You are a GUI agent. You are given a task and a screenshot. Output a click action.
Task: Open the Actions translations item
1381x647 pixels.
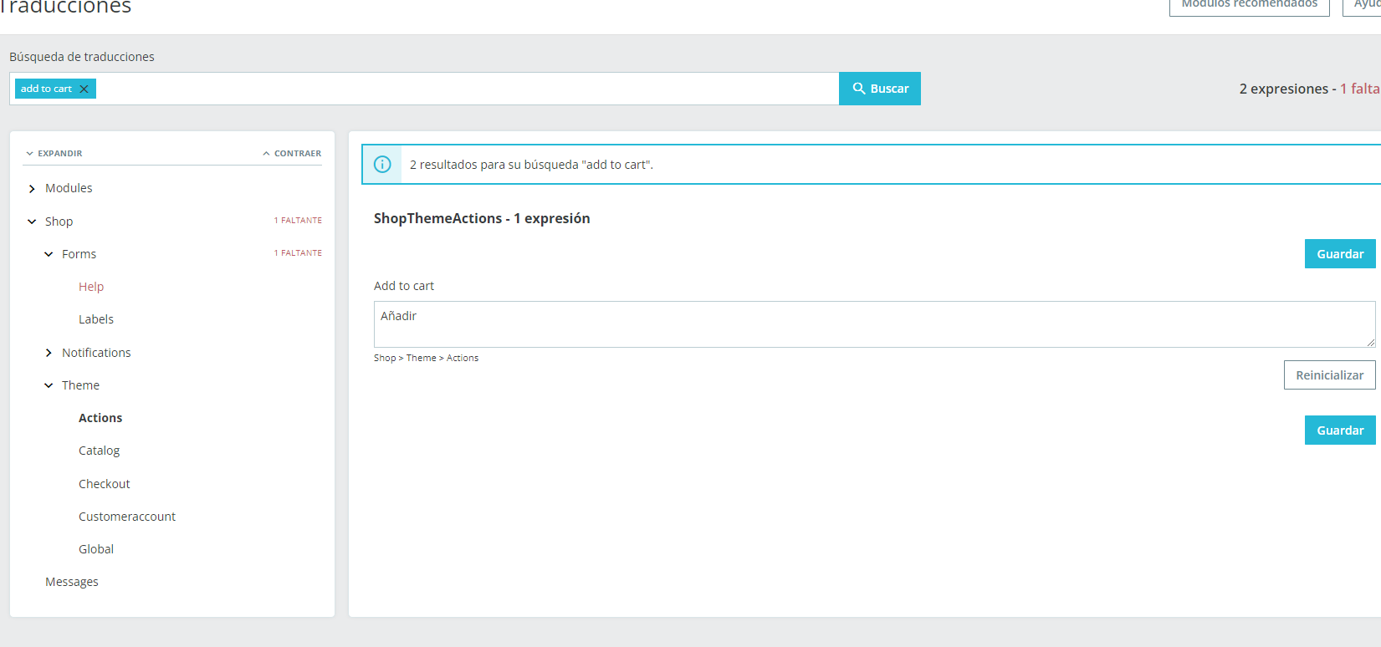pyautogui.click(x=100, y=418)
